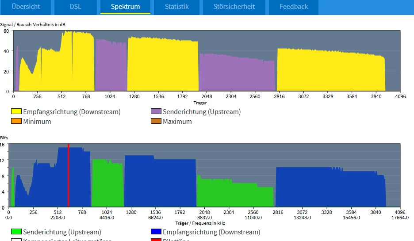Click '13248.0' frequency value
Image resolution: width=414 pixels, height=241 pixels.
click(302, 218)
